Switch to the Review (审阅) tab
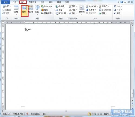135x117 pixels. tap(59, 2)
